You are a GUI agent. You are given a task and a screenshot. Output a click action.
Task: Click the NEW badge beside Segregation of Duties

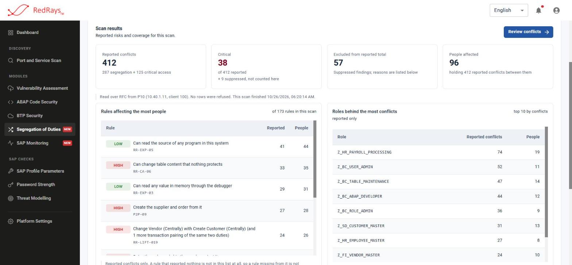point(67,129)
